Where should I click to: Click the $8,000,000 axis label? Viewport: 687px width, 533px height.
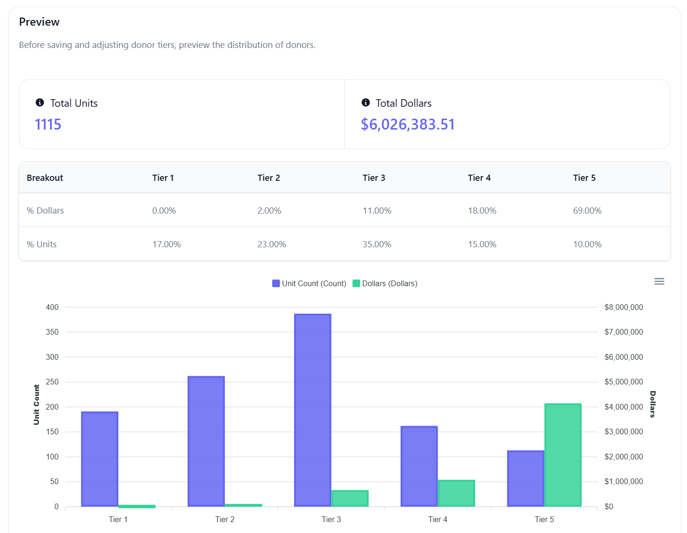coord(624,308)
